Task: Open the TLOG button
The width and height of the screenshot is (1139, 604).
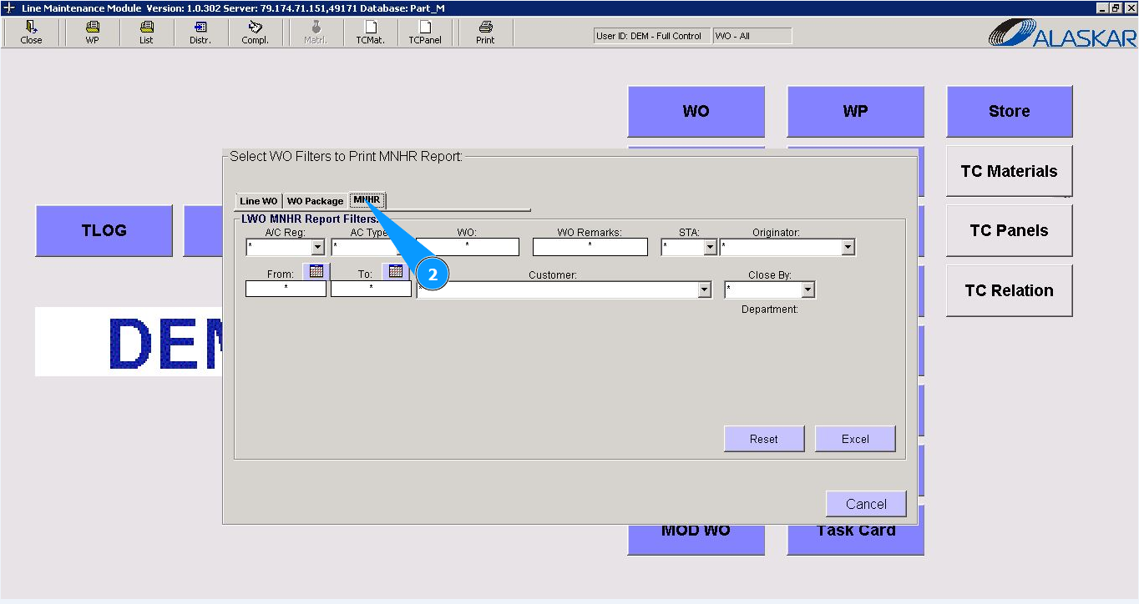Action: click(104, 231)
